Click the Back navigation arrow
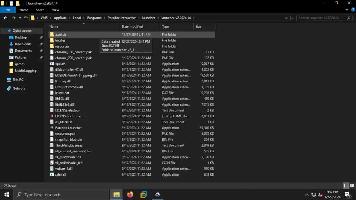This screenshot has height=200, width=356. click(5, 18)
